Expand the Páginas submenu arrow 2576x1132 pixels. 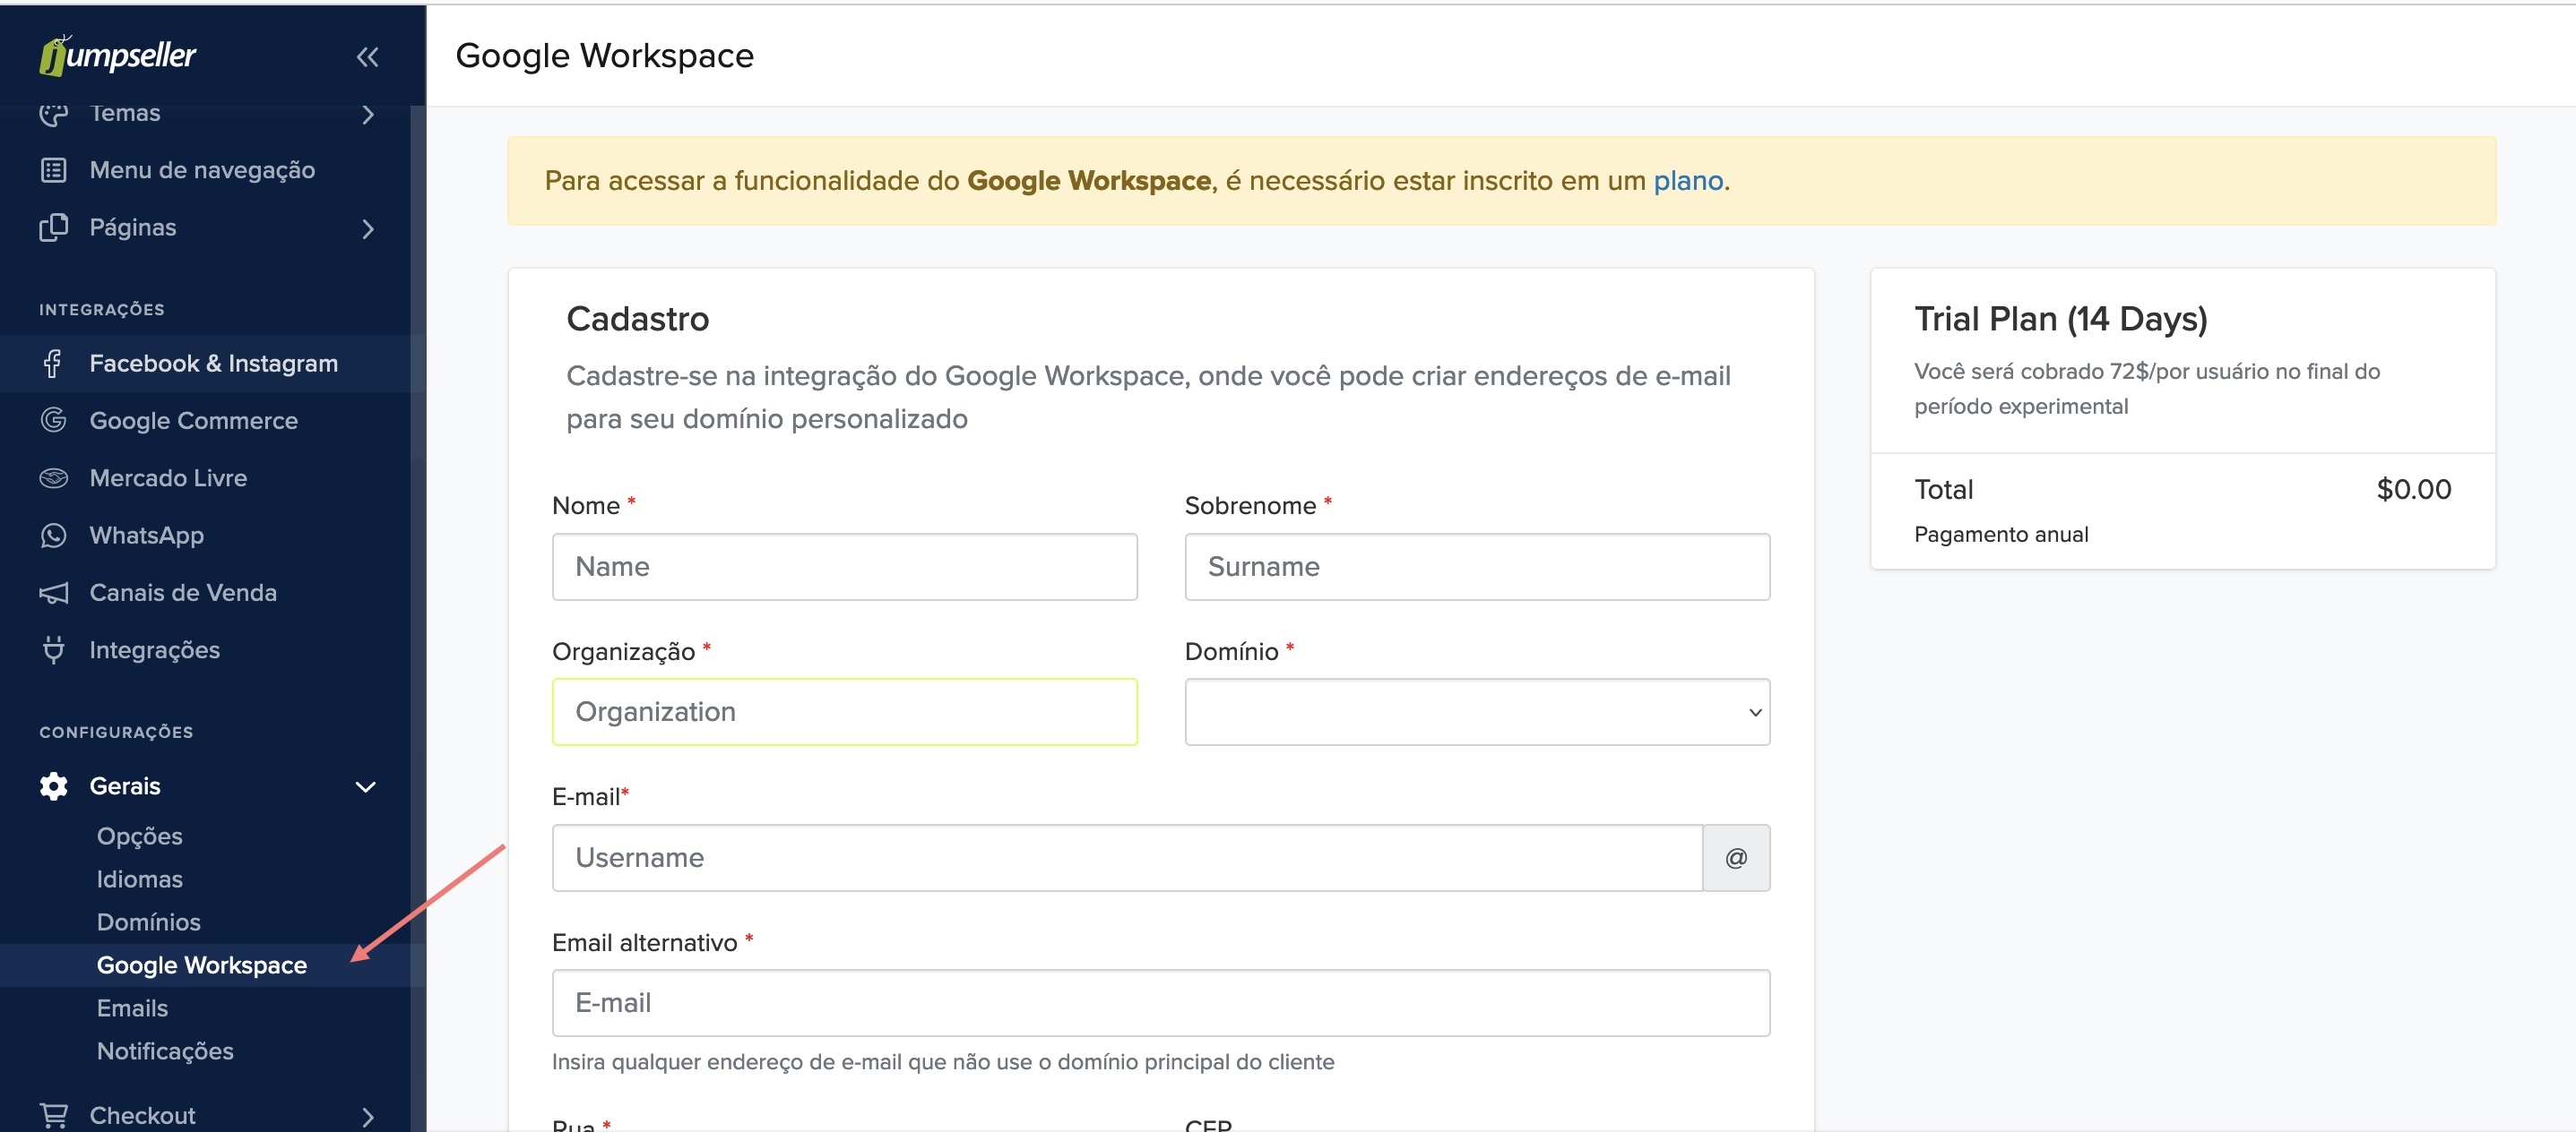pos(367,228)
